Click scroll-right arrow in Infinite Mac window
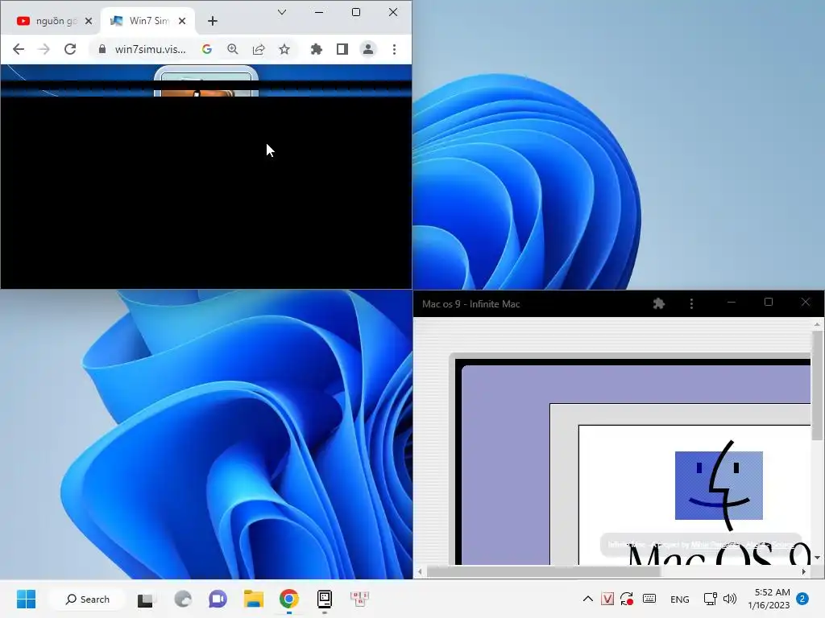 [x=803, y=572]
